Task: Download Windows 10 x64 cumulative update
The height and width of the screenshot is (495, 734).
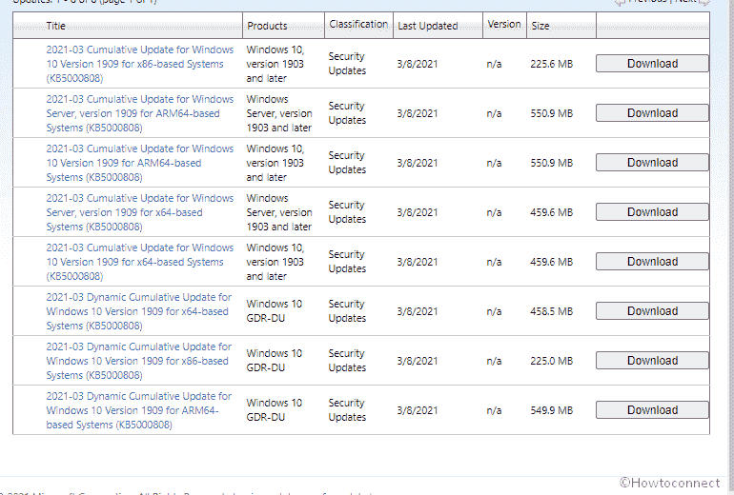Action: coord(652,262)
